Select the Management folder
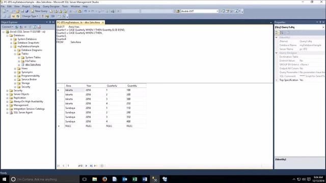Image resolution: width=326 pixels, height=183 pixels. (x=21, y=105)
